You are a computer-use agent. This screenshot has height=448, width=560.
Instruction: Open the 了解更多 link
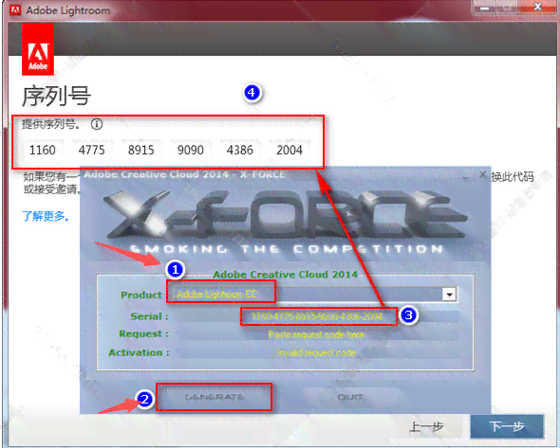pyautogui.click(x=46, y=216)
